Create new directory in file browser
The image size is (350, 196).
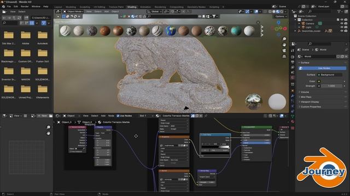[26, 18]
